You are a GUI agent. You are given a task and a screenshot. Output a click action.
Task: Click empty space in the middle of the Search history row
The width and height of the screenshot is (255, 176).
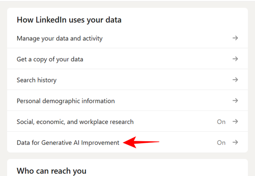pos(140,80)
